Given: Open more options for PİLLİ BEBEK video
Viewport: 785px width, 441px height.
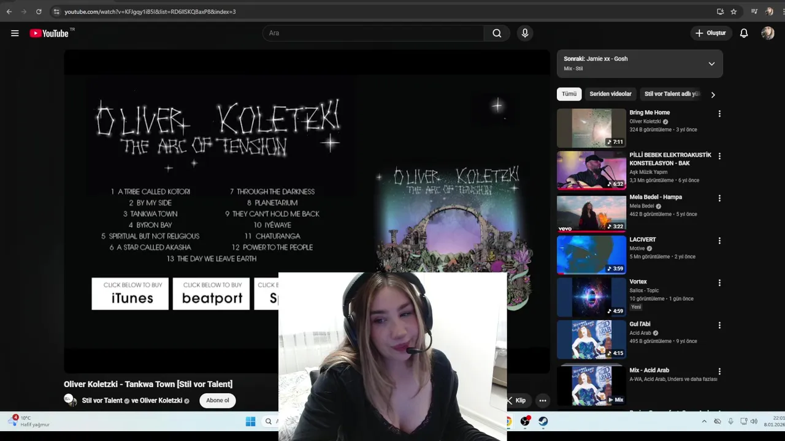Looking at the screenshot, I should [719, 156].
